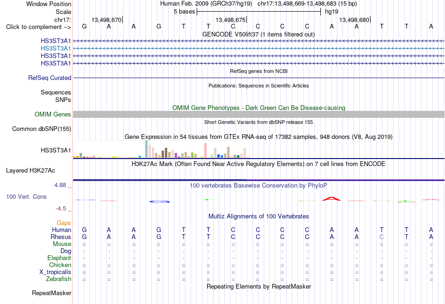Click the 4.88 PhyloP upper scale value
445x304 pixels.
pos(60,185)
